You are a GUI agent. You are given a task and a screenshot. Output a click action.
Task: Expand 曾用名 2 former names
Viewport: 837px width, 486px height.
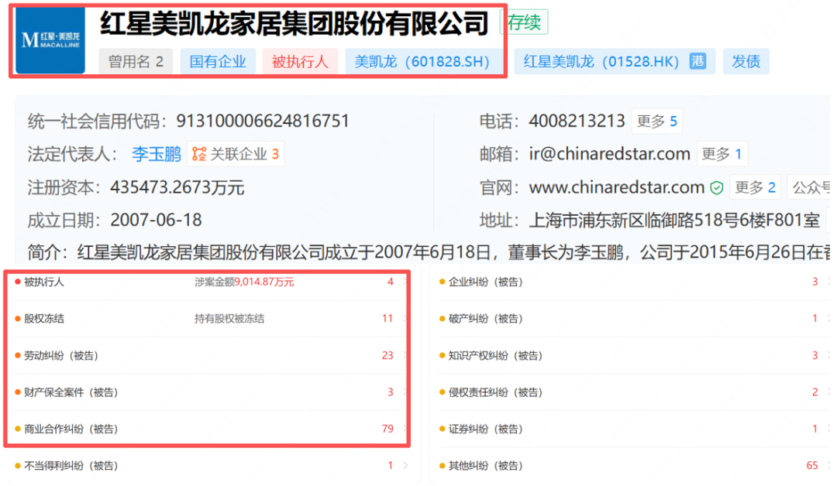coord(136,61)
